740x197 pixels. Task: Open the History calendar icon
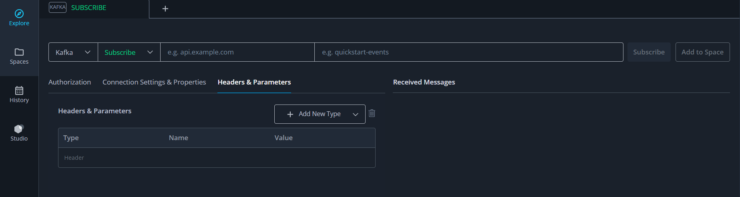click(19, 90)
